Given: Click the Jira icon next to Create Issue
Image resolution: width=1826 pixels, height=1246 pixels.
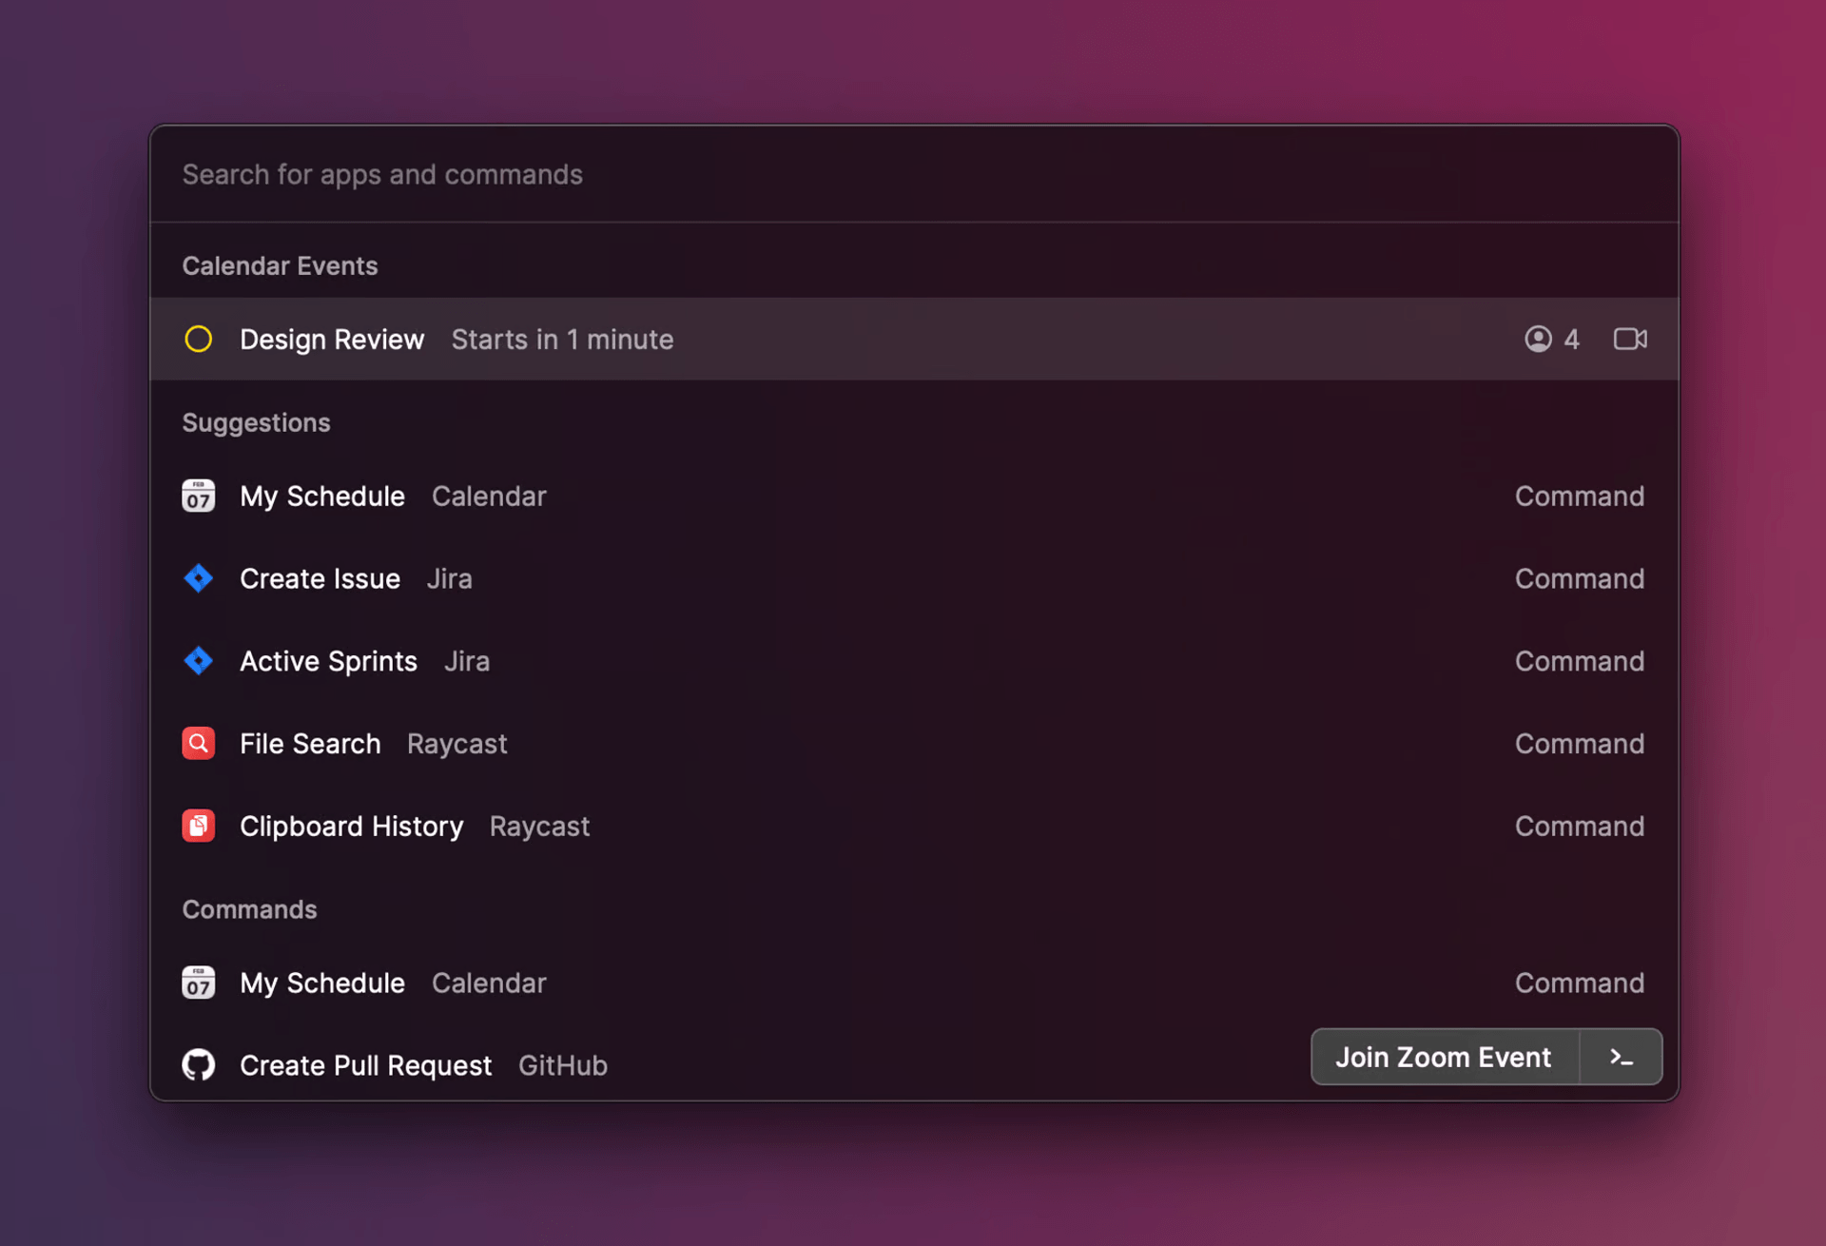Looking at the screenshot, I should click(x=198, y=578).
